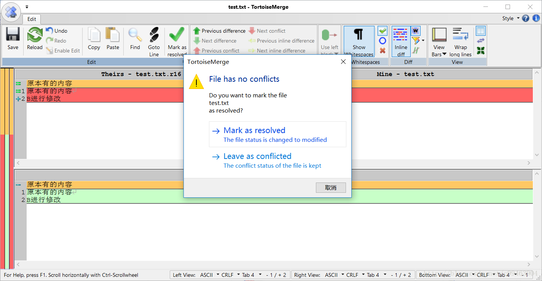Viewport: 542px width, 281px height.
Task: Open Left View ASCII encoding dropdown
Action: click(x=210, y=275)
